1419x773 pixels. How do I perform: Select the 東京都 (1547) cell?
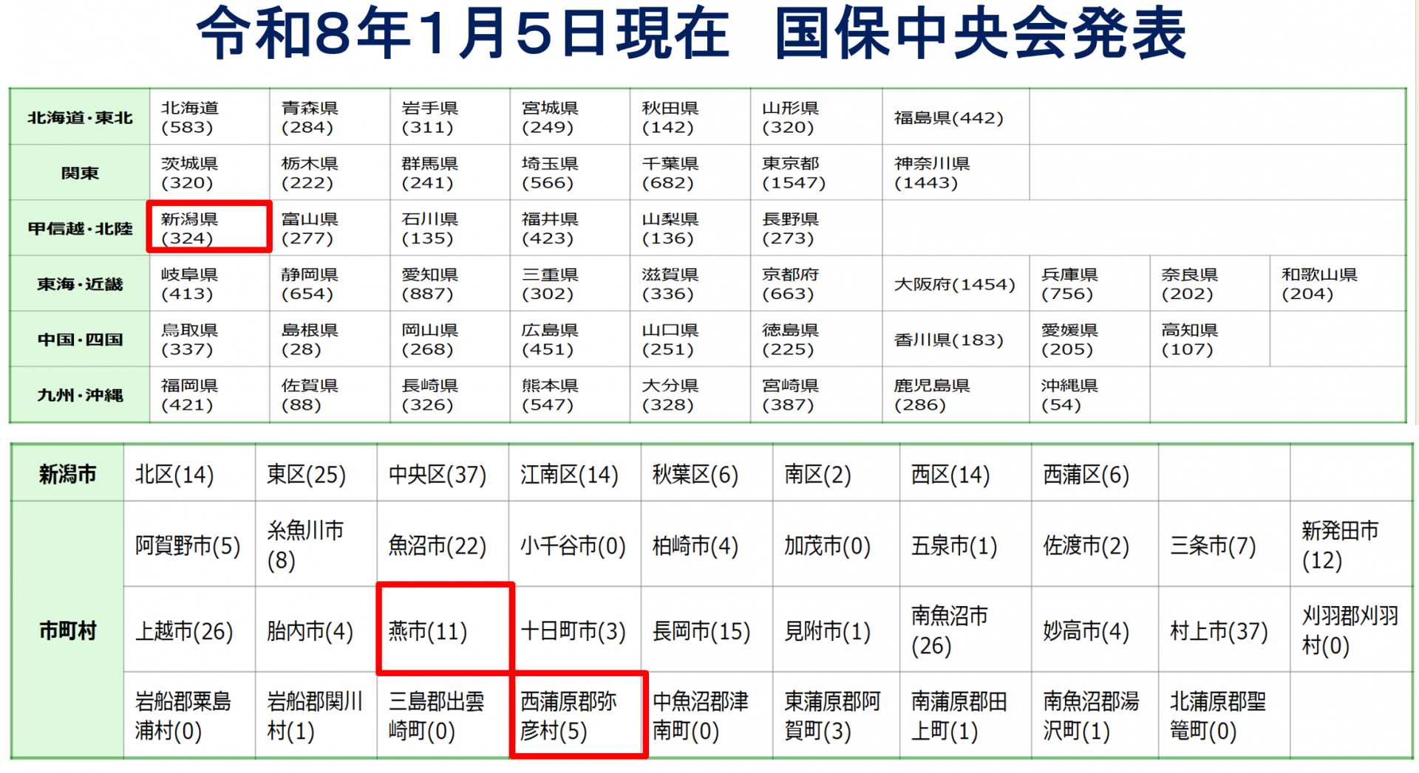815,173
